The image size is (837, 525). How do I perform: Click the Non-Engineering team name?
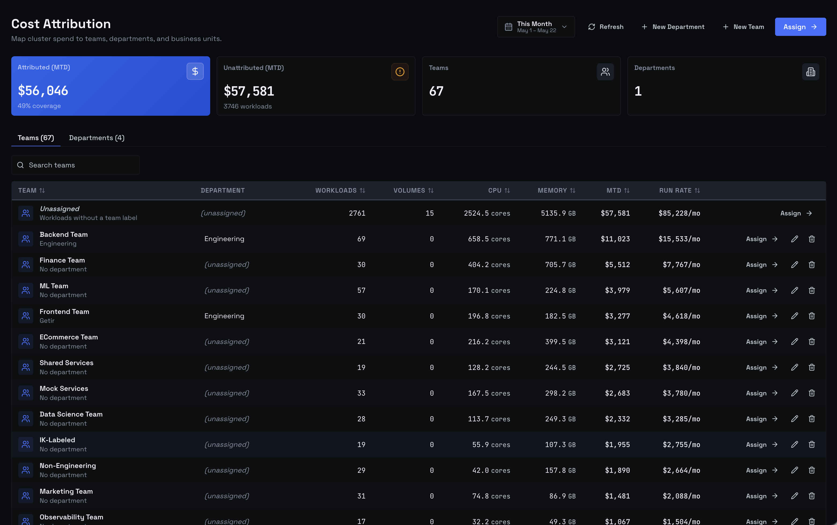point(68,466)
